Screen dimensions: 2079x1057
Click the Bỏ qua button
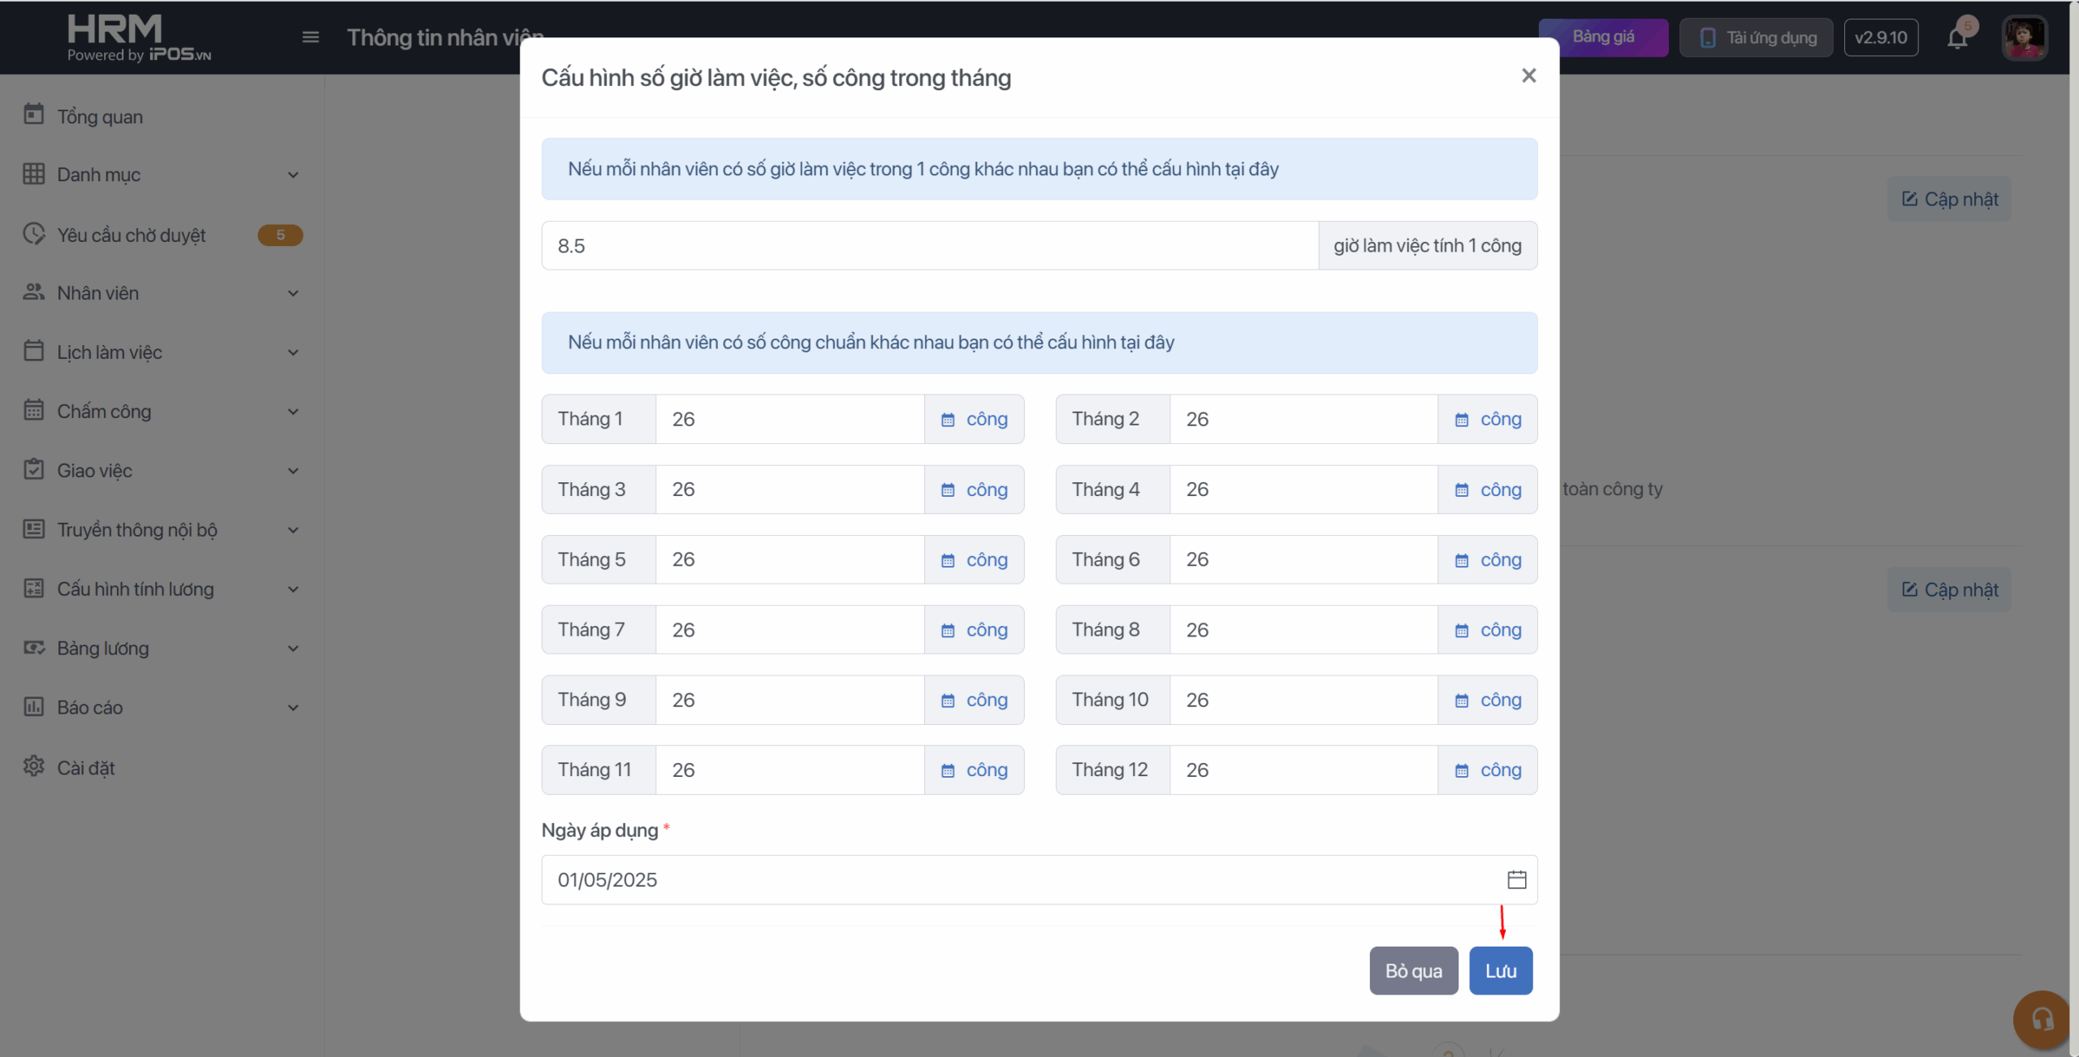pyautogui.click(x=1413, y=970)
